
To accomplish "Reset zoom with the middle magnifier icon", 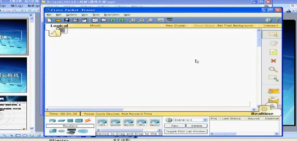I will click(141, 20).
